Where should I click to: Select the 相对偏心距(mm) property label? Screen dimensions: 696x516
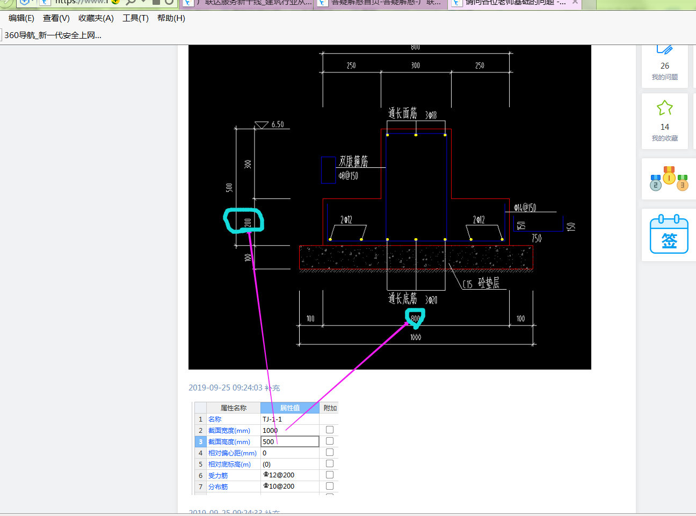233,453
